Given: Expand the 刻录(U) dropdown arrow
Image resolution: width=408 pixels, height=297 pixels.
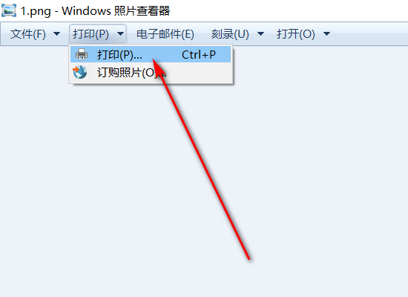Looking at the screenshot, I should [x=260, y=33].
